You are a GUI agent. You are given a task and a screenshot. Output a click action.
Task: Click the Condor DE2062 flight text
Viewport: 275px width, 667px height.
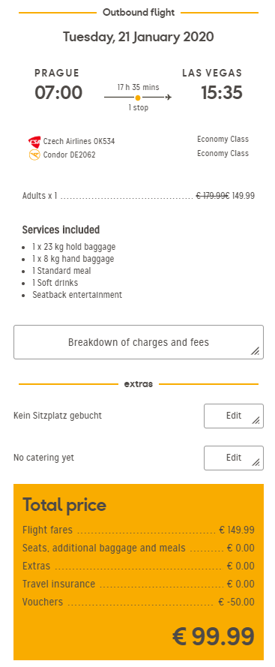click(x=69, y=155)
